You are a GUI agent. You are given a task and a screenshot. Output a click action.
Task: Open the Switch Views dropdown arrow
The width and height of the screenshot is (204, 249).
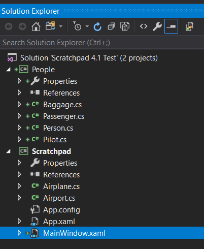click(x=61, y=26)
